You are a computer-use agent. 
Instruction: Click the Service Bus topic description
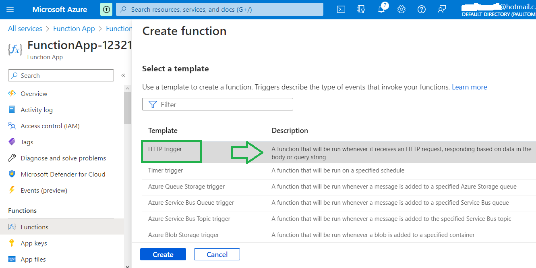tap(391, 219)
